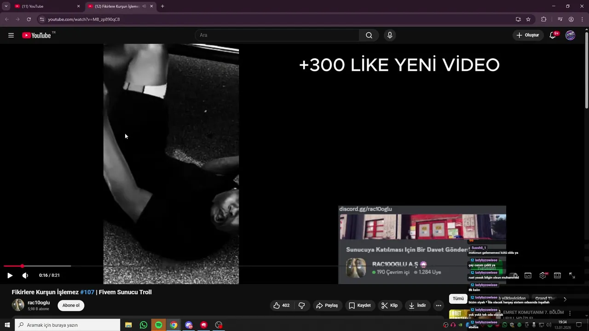This screenshot has height=331, width=589.
Task: Open the notifications bell
Action: pyautogui.click(x=553, y=35)
